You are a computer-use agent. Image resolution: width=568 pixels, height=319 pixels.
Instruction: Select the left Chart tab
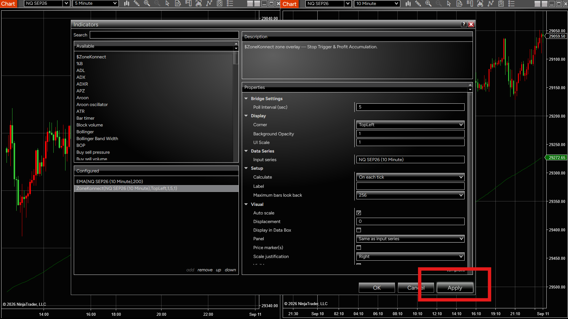(x=8, y=4)
